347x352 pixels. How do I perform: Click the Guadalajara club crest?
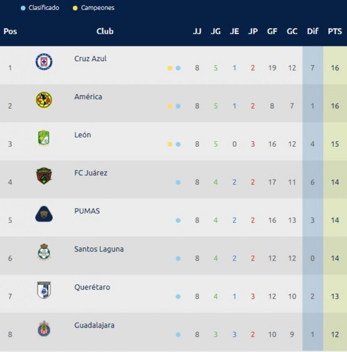[44, 329]
